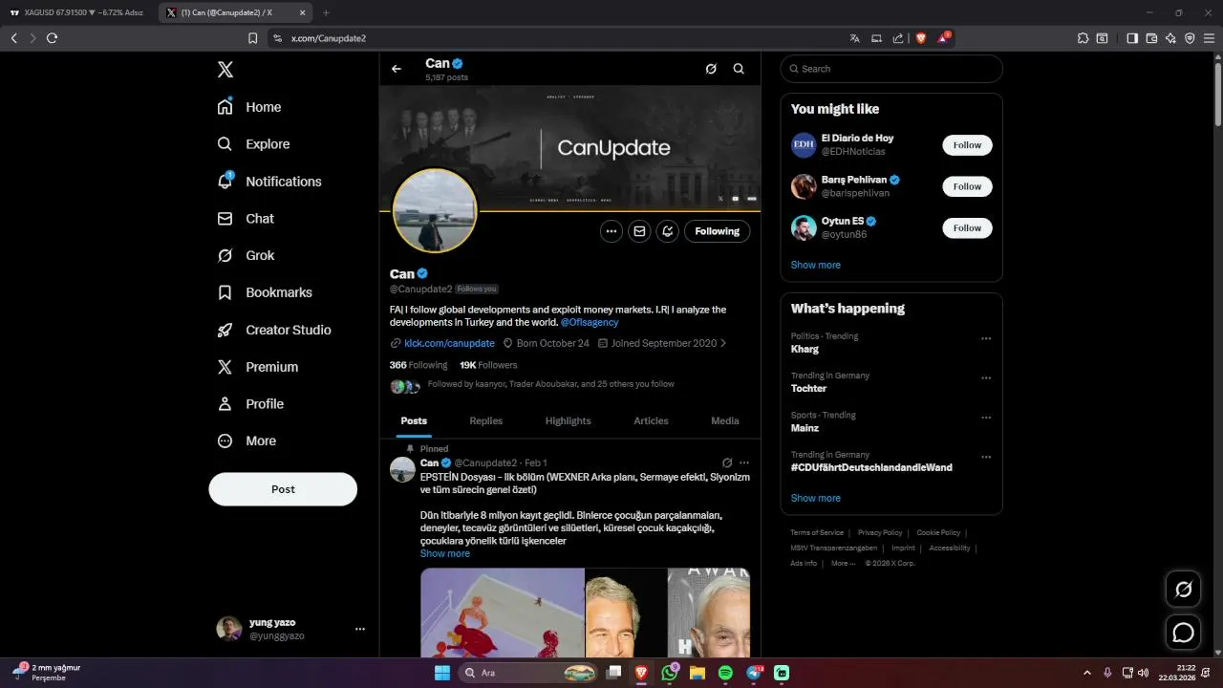
Task: Click search icon in profile header
Action: pyautogui.click(x=739, y=69)
